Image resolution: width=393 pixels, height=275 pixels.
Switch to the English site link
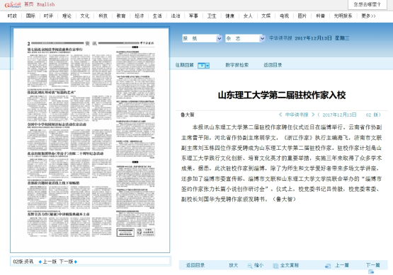[46, 4]
